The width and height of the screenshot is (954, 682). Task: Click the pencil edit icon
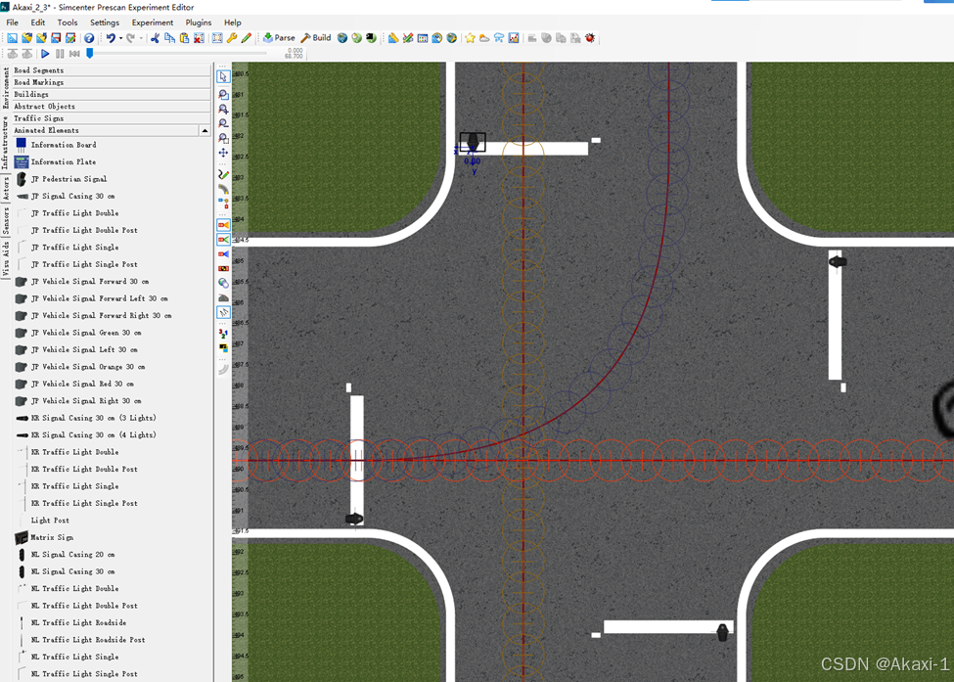point(247,38)
